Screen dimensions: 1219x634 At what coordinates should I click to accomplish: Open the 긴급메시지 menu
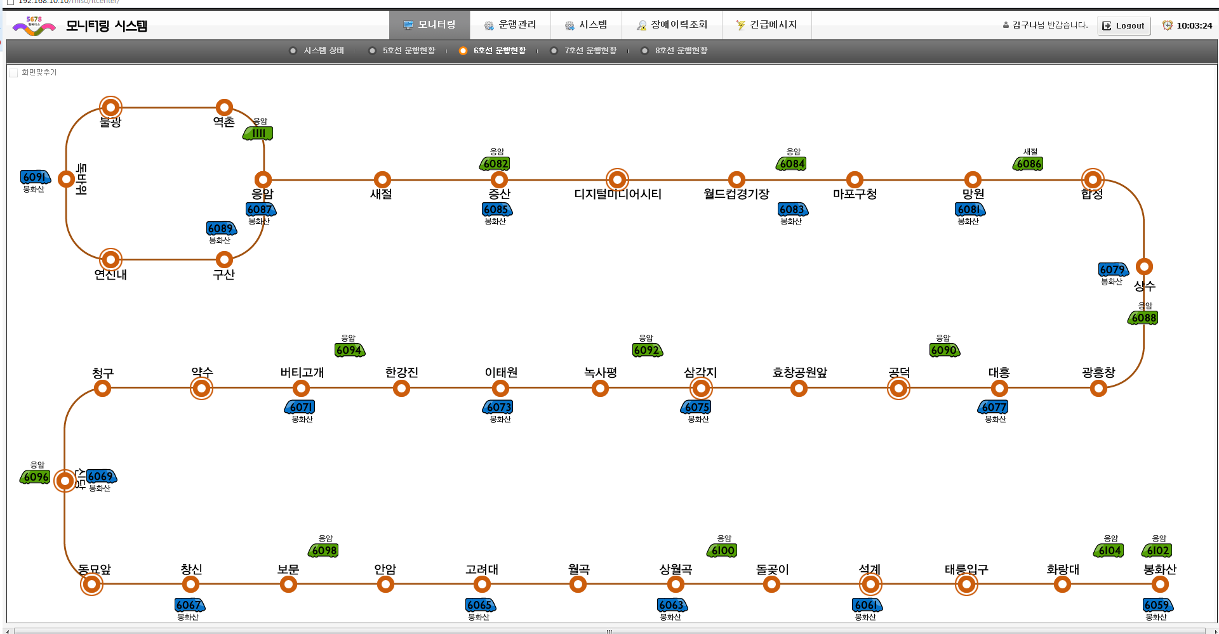tap(766, 25)
